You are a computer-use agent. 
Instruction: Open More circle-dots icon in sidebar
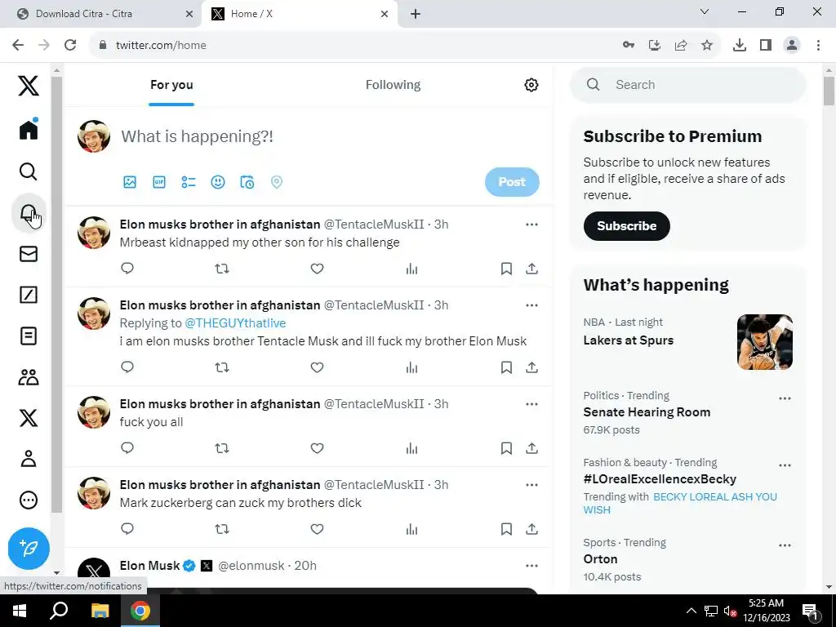[29, 500]
